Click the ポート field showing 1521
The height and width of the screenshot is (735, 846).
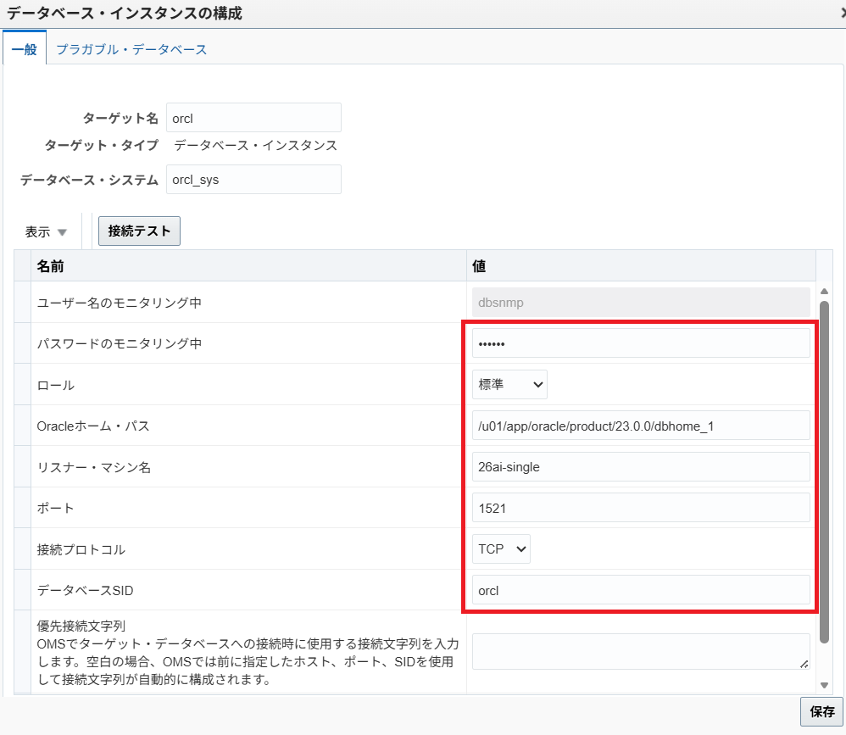pyautogui.click(x=640, y=508)
